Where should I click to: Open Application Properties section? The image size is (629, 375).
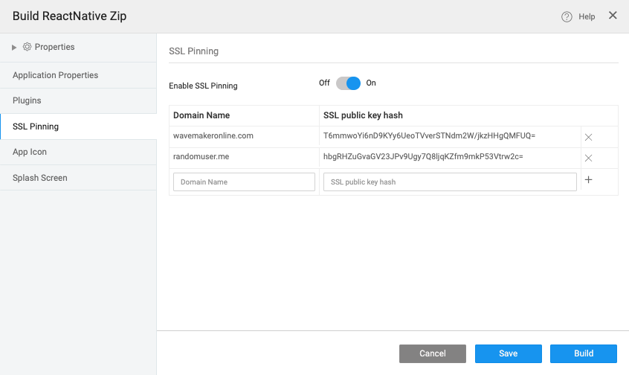(x=55, y=75)
